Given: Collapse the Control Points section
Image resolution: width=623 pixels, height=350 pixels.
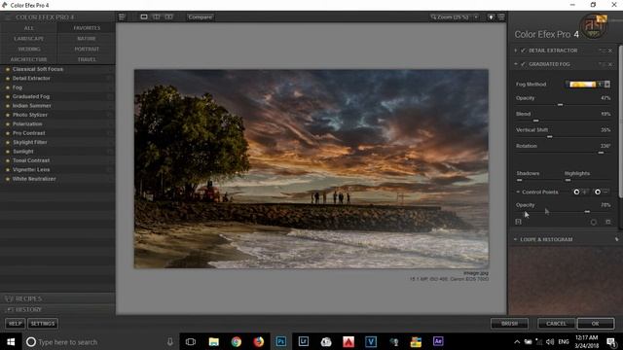Looking at the screenshot, I should coord(518,192).
